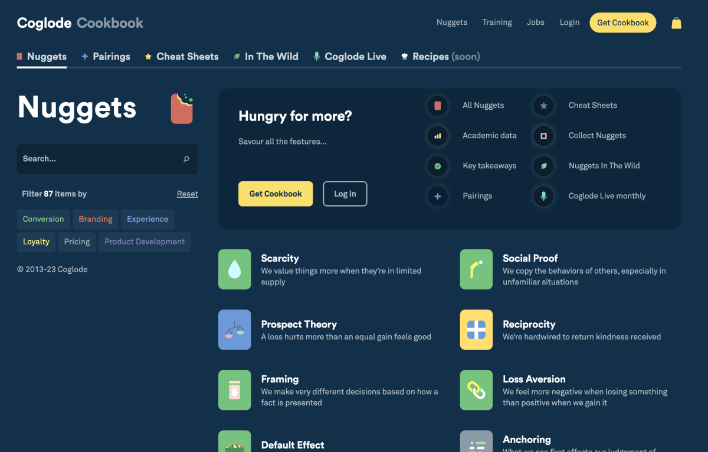Open the Anchoring nugget icon
Viewport: 708px width, 452px height.
476,441
